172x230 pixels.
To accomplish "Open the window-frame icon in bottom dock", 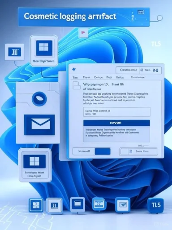I will click(x=77, y=204).
